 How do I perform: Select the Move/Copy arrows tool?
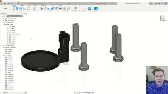tap(60, 9)
